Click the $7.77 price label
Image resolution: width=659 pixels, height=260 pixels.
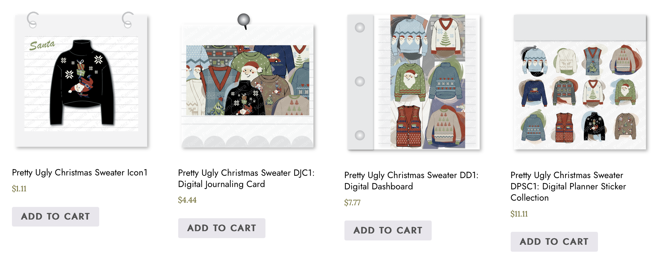point(352,202)
